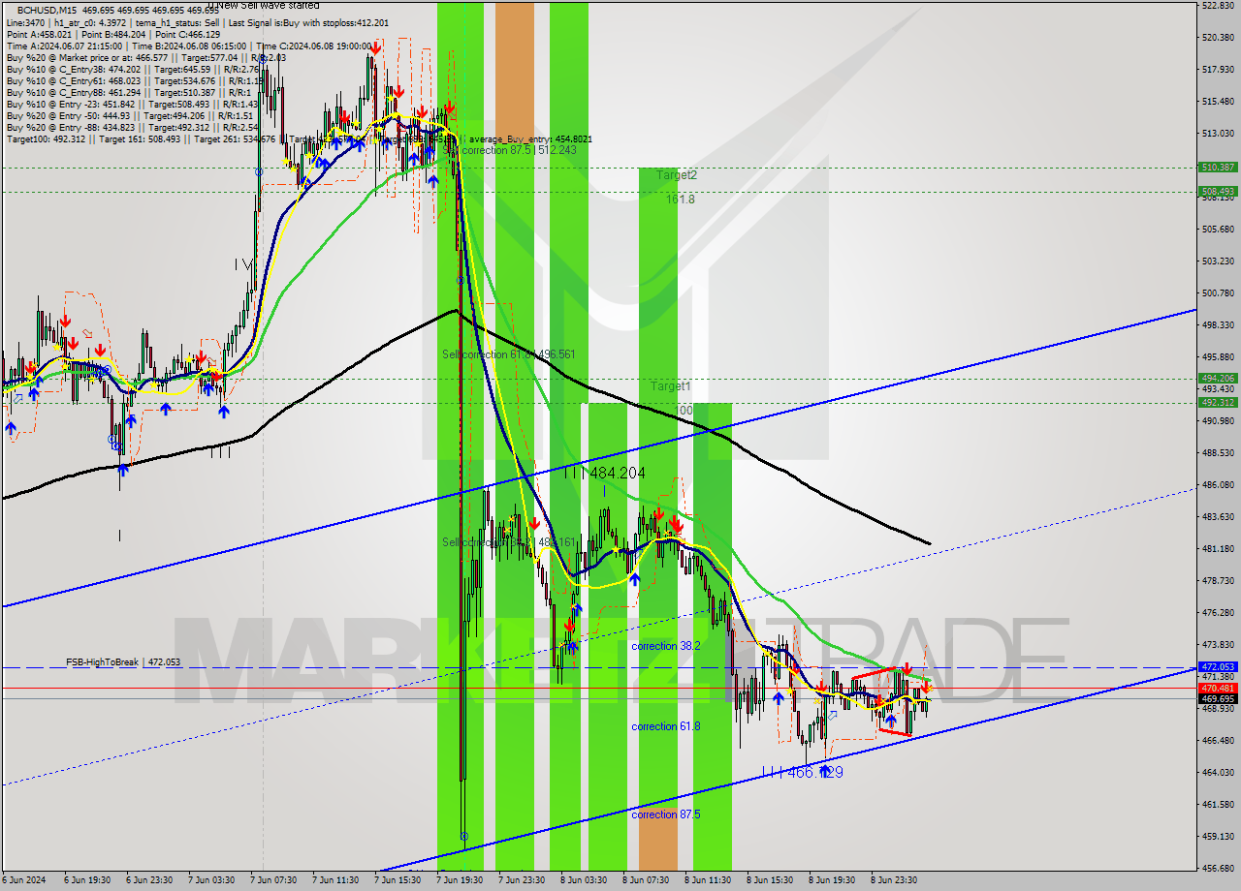Click the '8 Jun 23:30' time label
Screen dimensions: 1241x891
[x=894, y=881]
